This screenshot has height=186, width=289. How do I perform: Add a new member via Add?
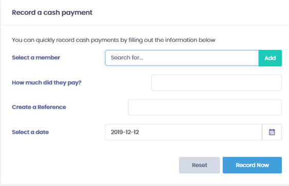coord(270,58)
